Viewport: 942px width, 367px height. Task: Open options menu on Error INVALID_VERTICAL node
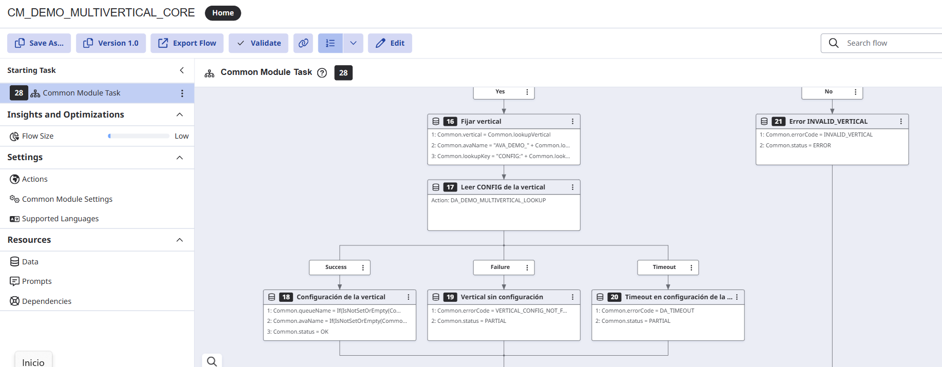tap(901, 122)
